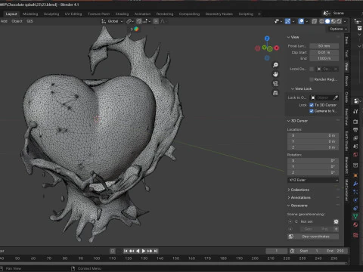
Task: Open the Add menu in viewport header
Action: point(4,21)
